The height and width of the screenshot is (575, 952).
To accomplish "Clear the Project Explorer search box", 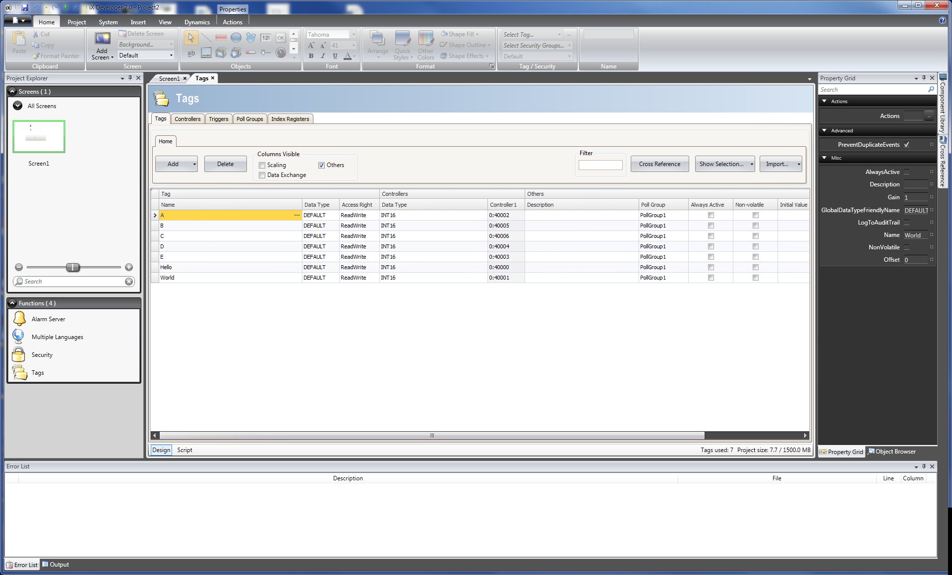I will coord(129,281).
